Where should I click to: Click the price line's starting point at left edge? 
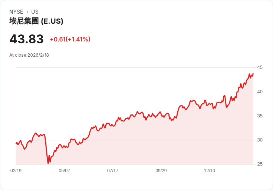16,143
